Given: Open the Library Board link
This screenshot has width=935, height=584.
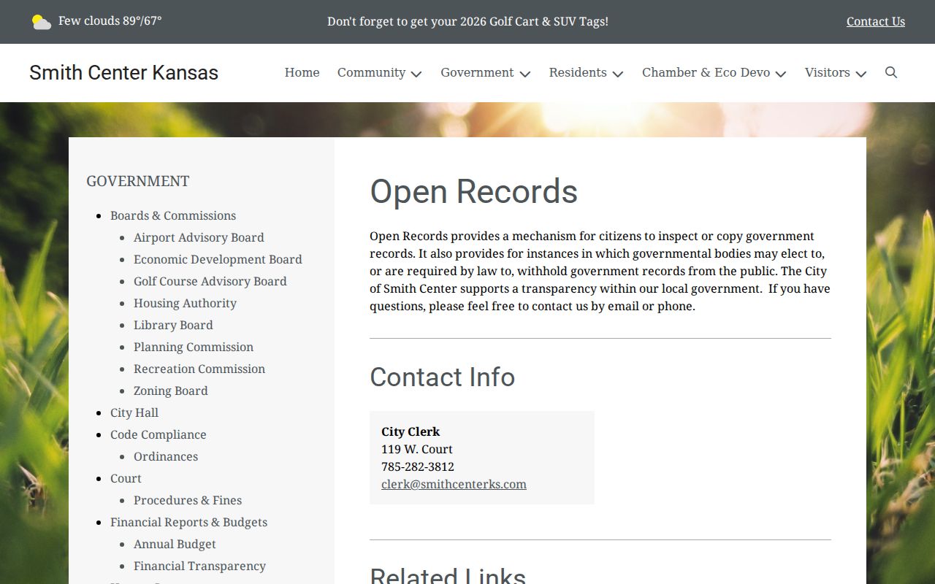Looking at the screenshot, I should tap(173, 325).
